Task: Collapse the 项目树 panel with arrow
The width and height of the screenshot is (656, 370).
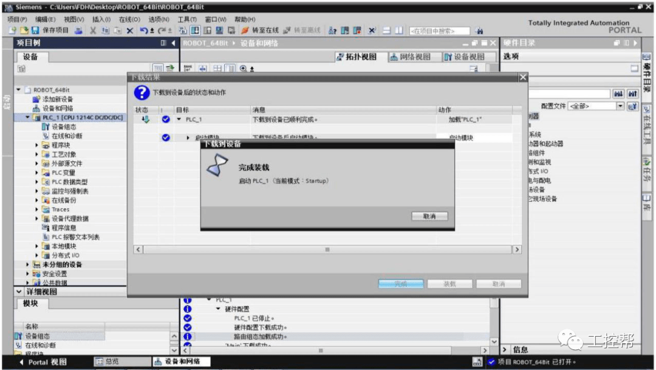Action: [x=173, y=43]
